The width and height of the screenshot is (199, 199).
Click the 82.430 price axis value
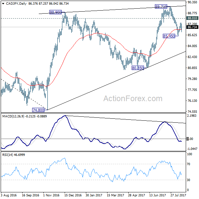[x=192, y=57]
